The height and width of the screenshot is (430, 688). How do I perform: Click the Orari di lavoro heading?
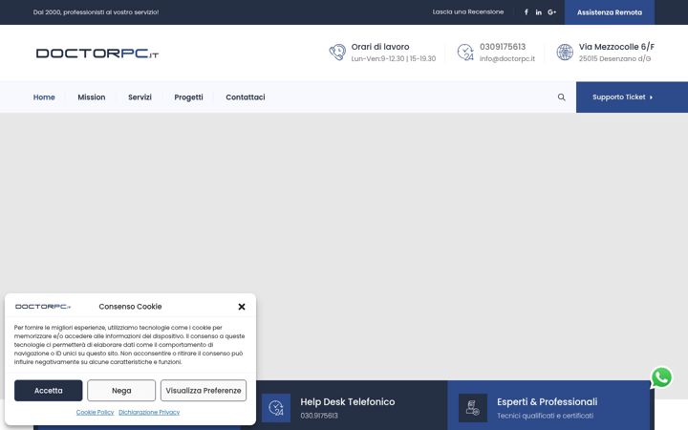pos(380,47)
